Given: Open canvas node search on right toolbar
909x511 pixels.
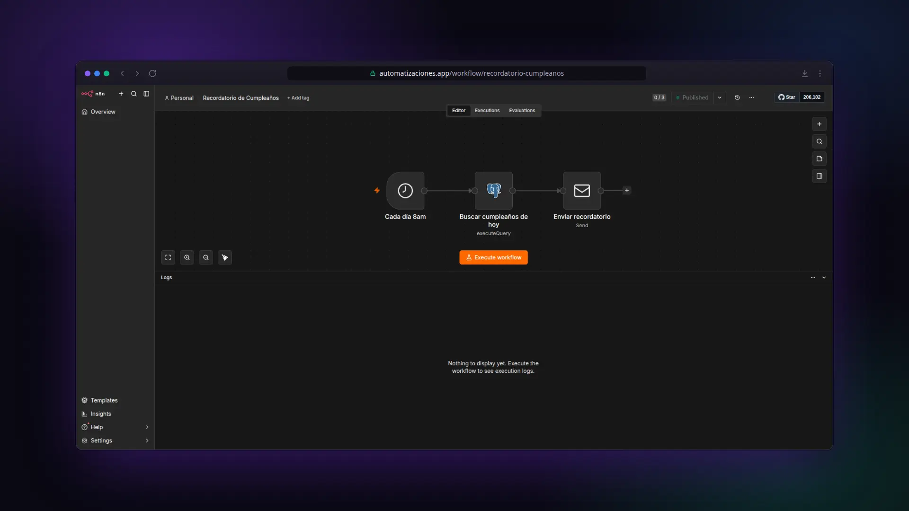Looking at the screenshot, I should (820, 141).
